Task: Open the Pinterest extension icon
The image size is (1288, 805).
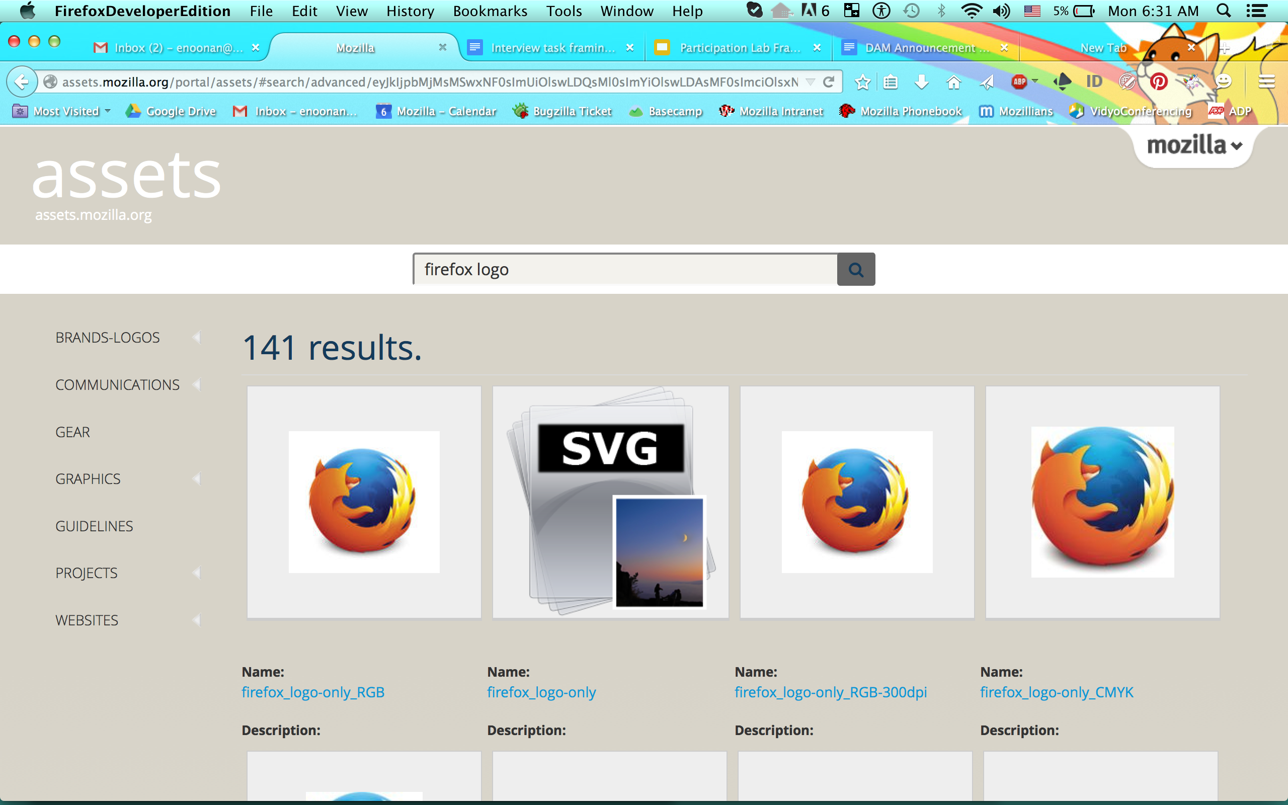Action: pos(1159,82)
